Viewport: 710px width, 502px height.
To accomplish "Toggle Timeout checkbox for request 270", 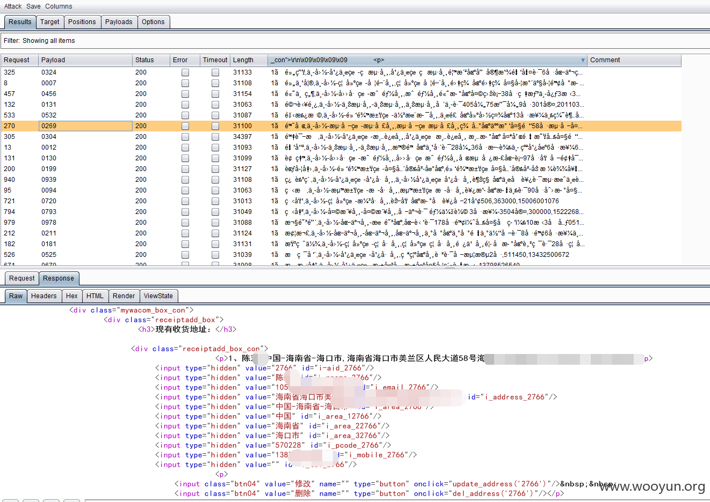I will tap(215, 126).
